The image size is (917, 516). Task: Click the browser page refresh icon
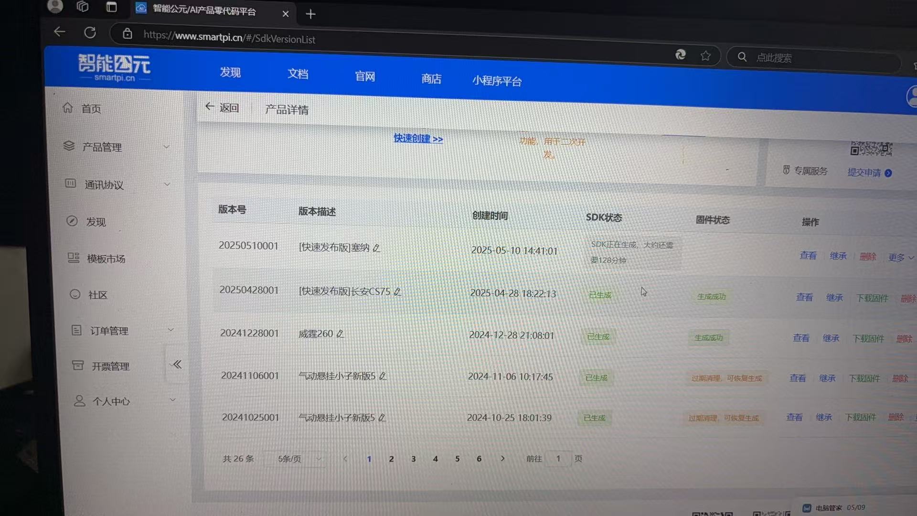[90, 32]
